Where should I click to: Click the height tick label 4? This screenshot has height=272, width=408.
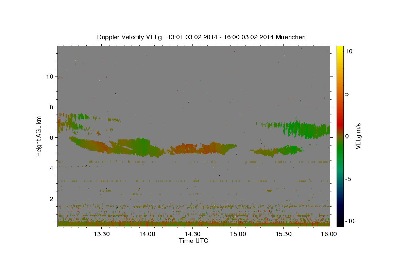[51, 168]
